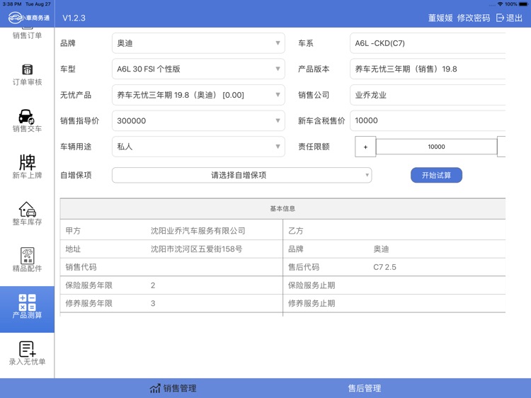Click the 乙方 cell label

tap(296, 231)
